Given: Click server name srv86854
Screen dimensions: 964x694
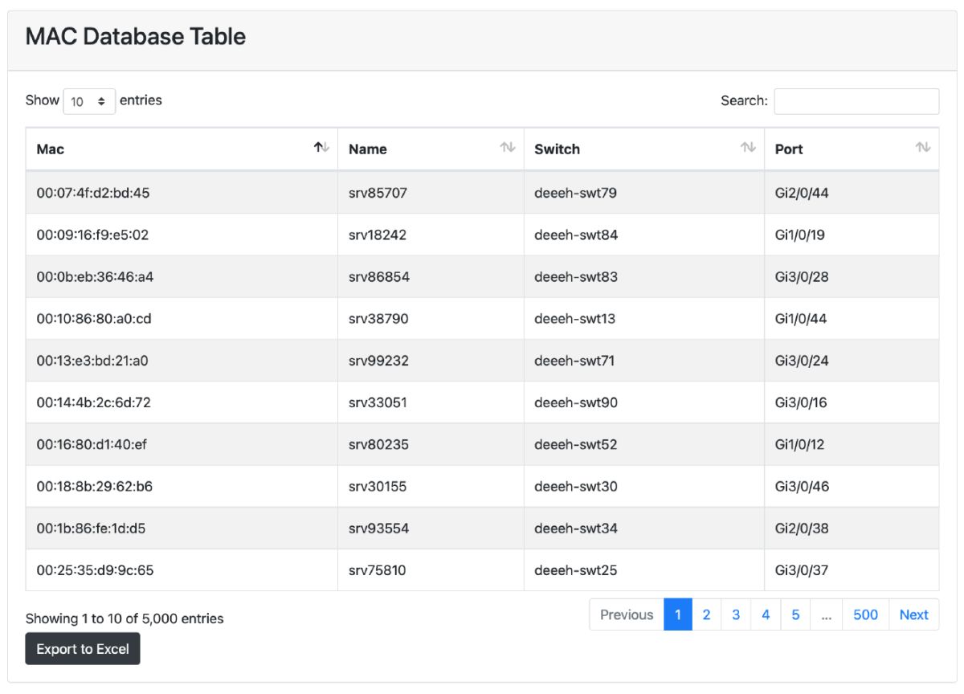Looking at the screenshot, I should coord(379,277).
